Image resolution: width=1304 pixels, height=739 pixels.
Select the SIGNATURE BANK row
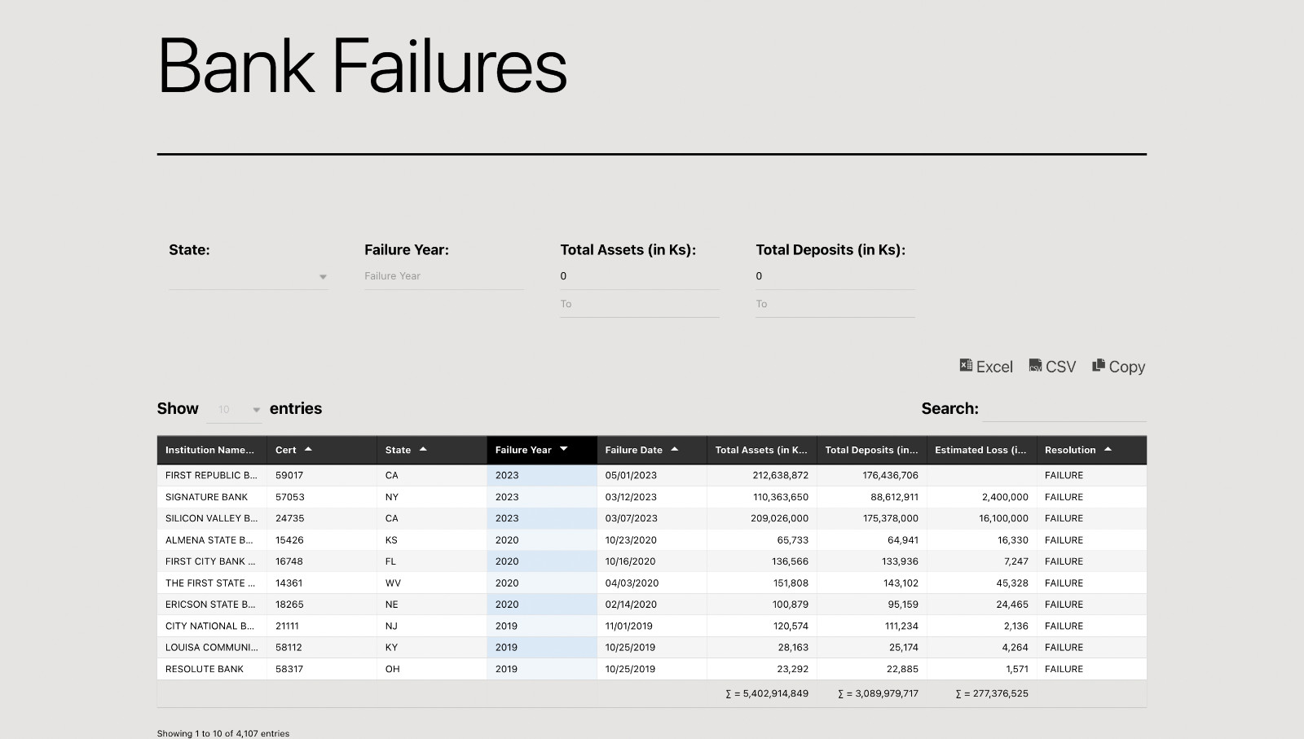[x=652, y=497]
